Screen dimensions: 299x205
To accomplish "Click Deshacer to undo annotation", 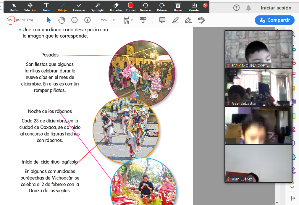I will (x=145, y=7).
